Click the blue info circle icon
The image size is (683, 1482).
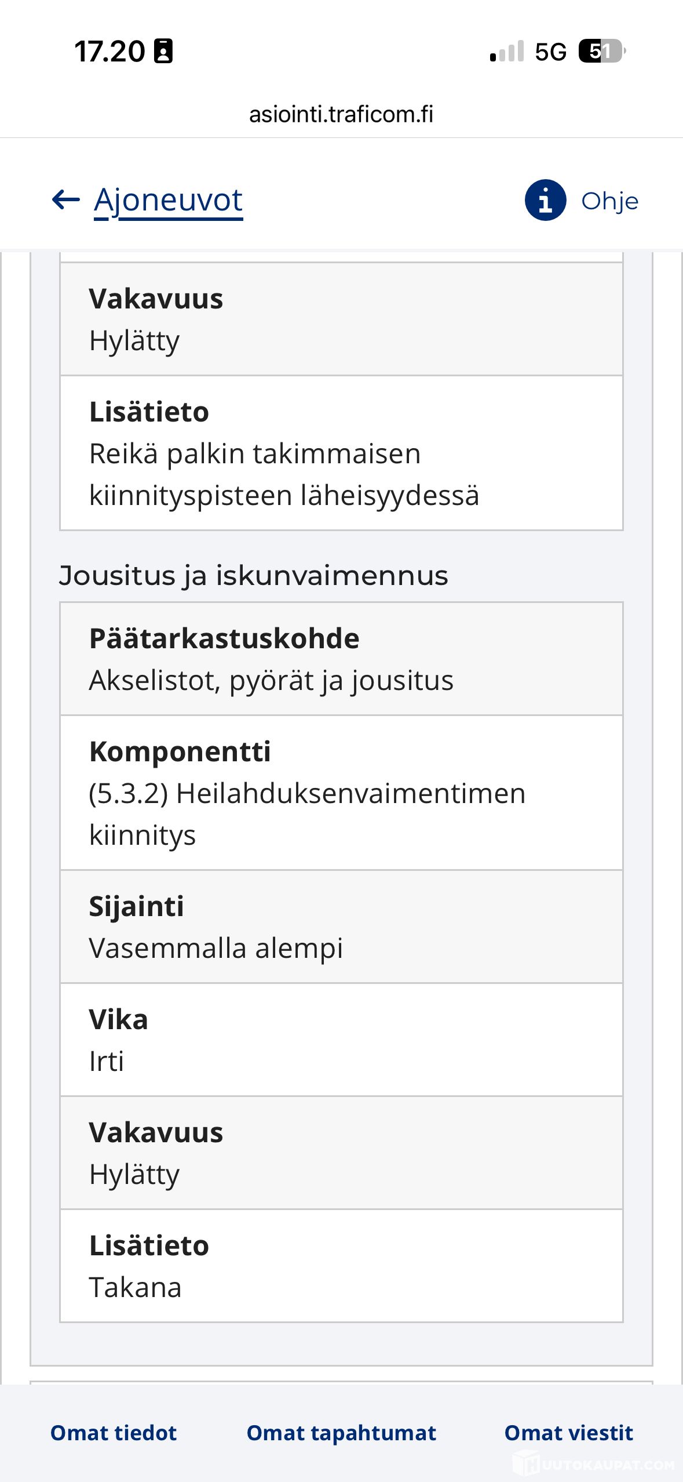[x=545, y=200]
